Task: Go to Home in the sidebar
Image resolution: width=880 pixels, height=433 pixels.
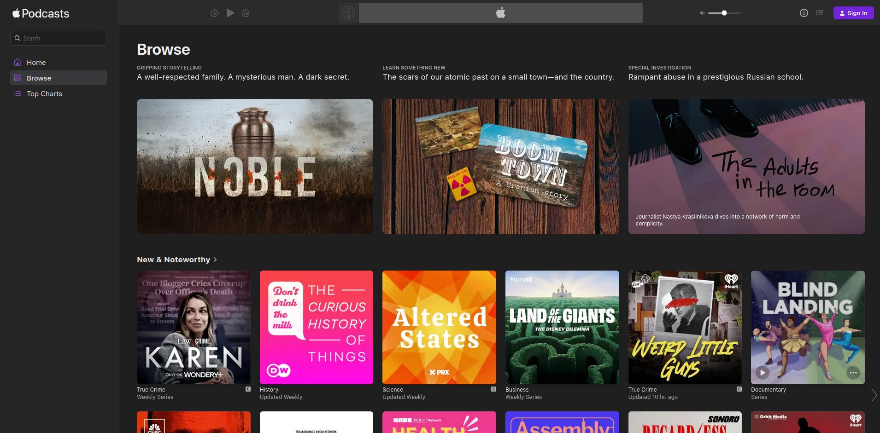Action: pyautogui.click(x=36, y=62)
